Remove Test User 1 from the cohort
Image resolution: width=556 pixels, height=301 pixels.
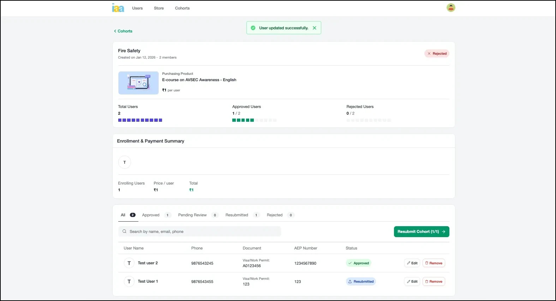pyautogui.click(x=434, y=282)
